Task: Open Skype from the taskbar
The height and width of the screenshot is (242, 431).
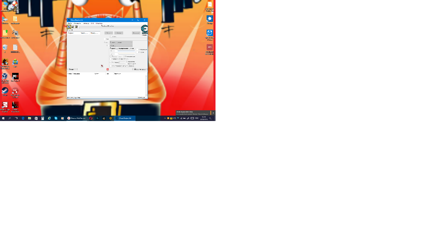Action: point(56,118)
